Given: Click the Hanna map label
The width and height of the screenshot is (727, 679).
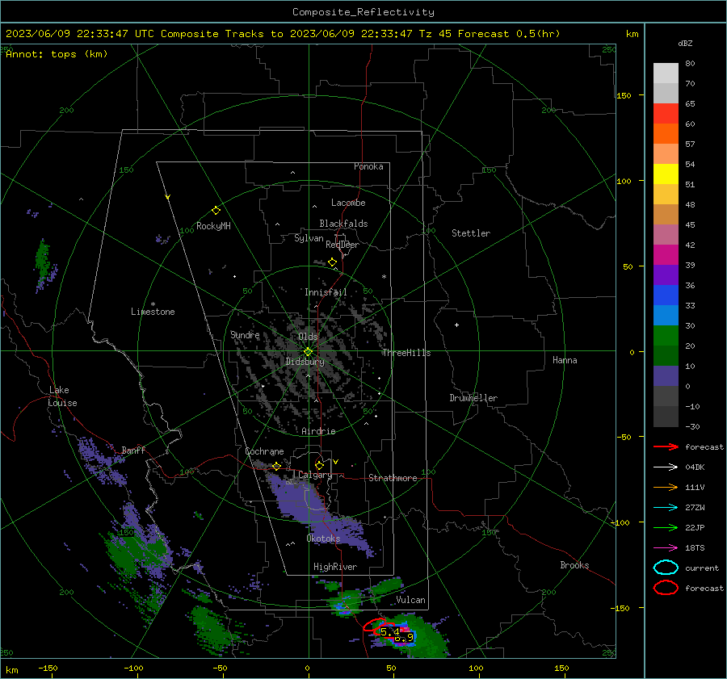Looking at the screenshot, I should pos(565,360).
